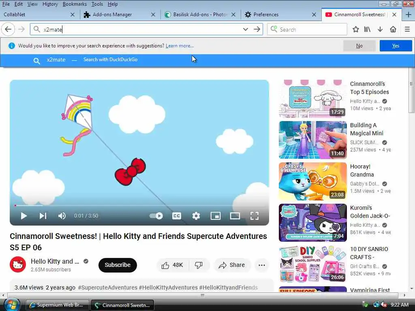Click the taskbar clock showing 9:22 AM
The image size is (415, 311).
(x=399, y=305)
